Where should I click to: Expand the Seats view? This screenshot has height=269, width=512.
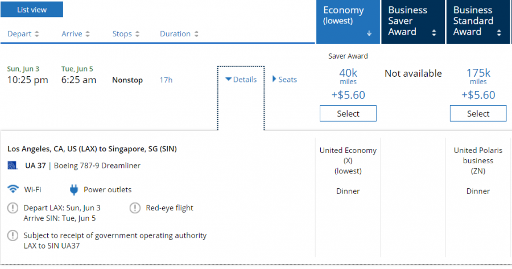click(284, 80)
